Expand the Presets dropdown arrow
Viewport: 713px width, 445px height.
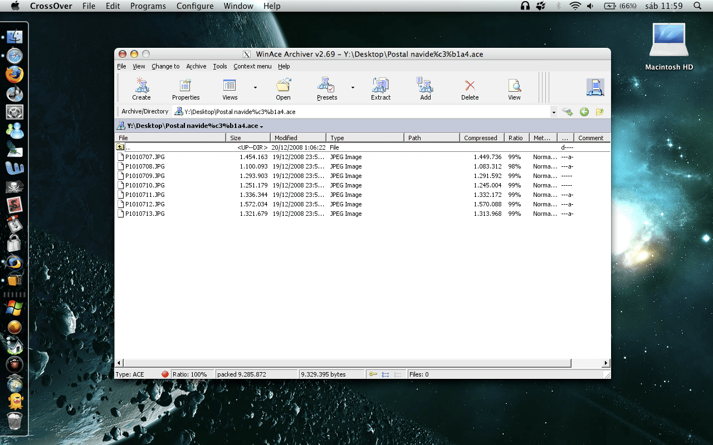click(353, 87)
